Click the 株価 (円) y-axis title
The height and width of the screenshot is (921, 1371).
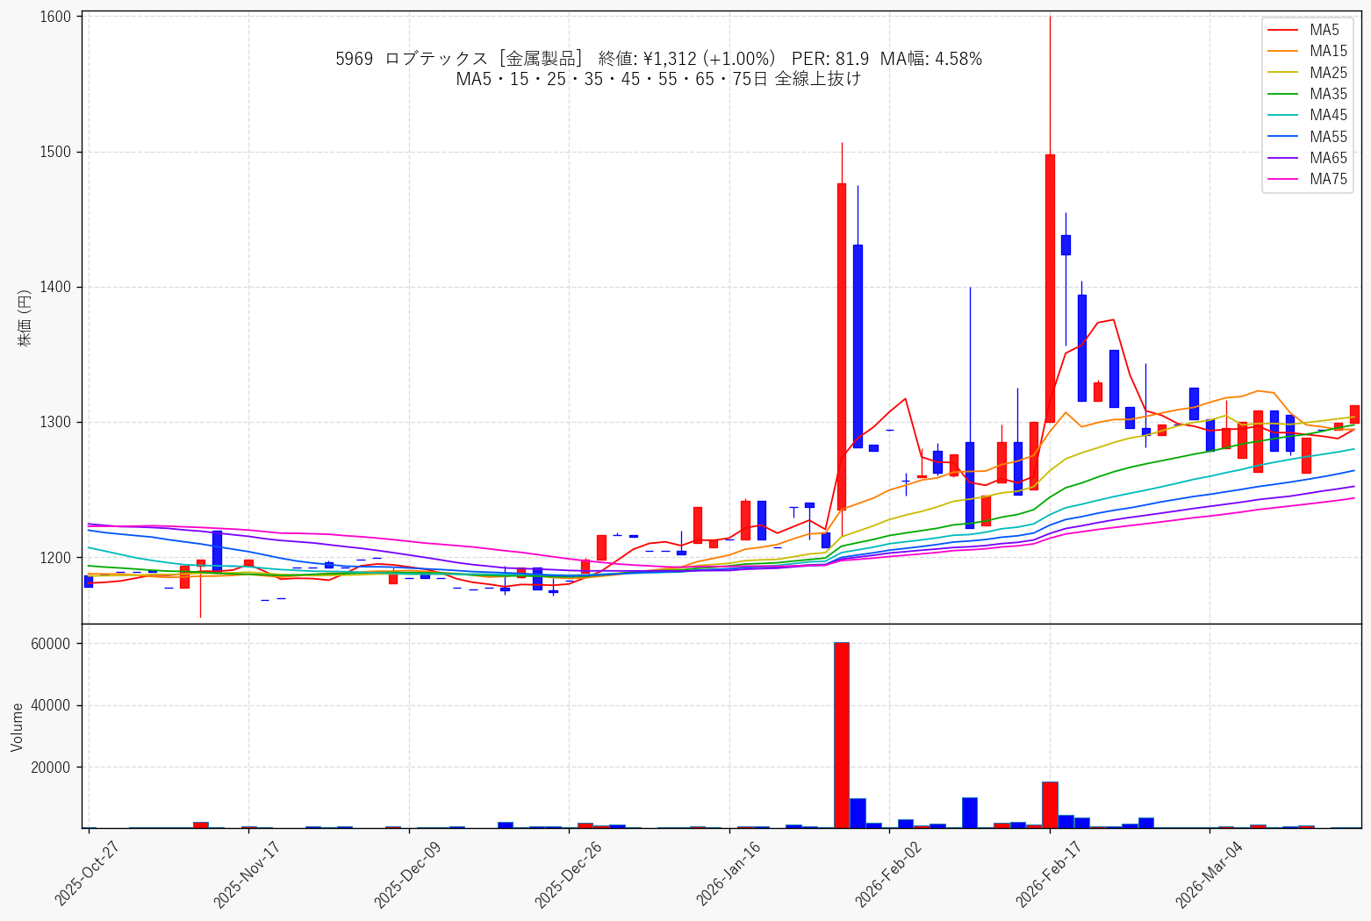(25, 318)
